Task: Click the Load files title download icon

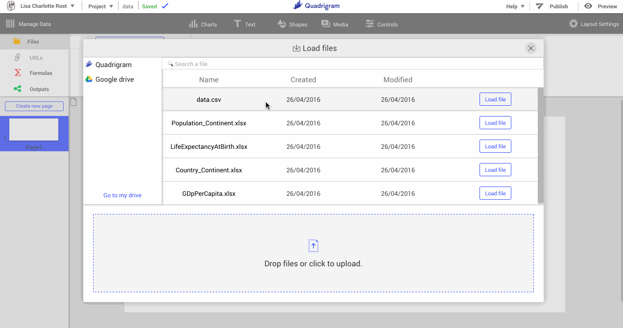Action: (x=296, y=48)
